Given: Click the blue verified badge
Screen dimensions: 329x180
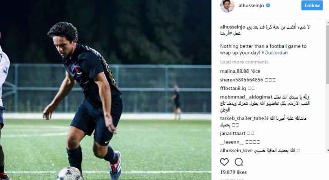Looking at the screenshot, I should 268,6.
